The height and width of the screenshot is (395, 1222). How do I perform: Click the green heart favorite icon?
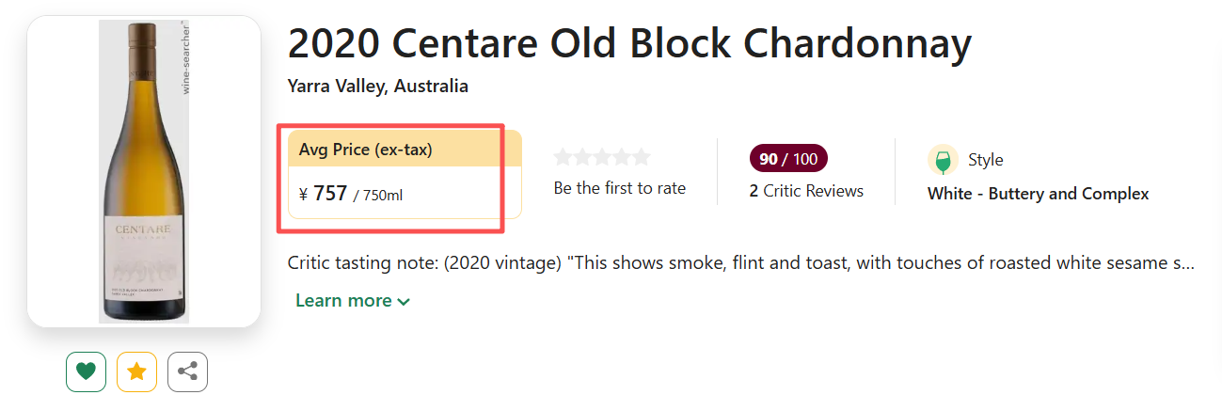coord(86,371)
